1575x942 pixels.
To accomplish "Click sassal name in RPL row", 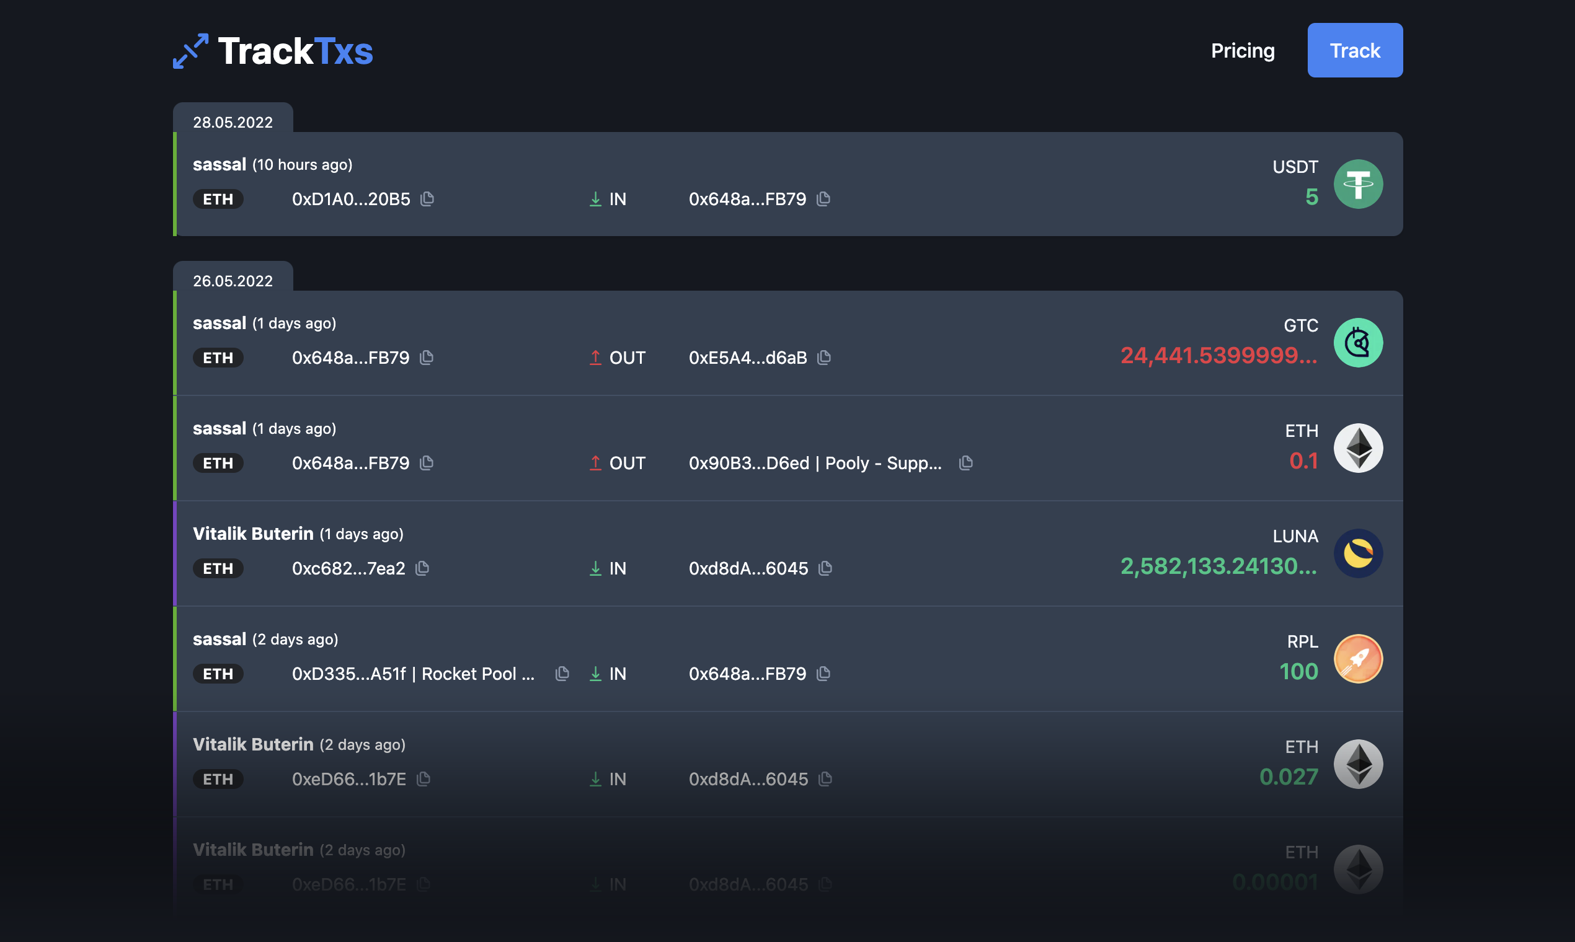I will [x=219, y=639].
